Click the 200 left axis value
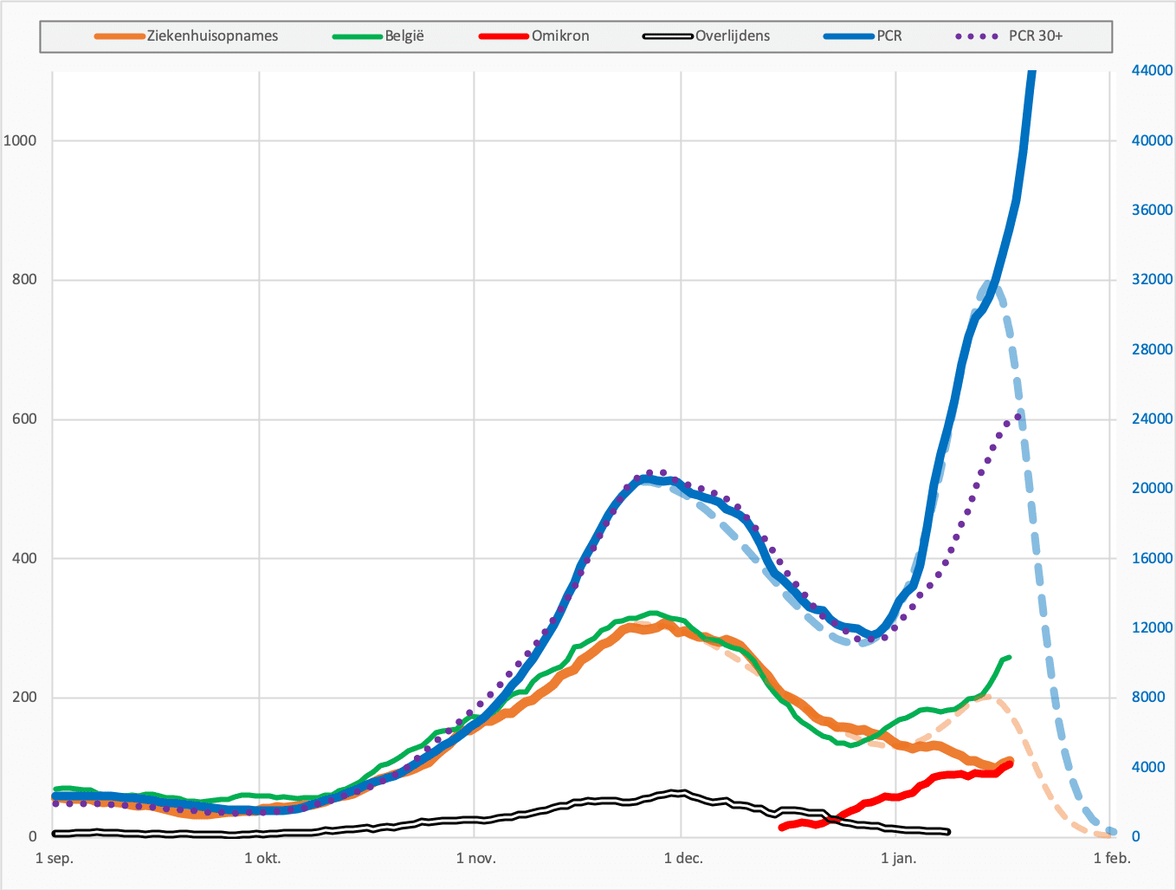The height and width of the screenshot is (890, 1176). [24, 698]
